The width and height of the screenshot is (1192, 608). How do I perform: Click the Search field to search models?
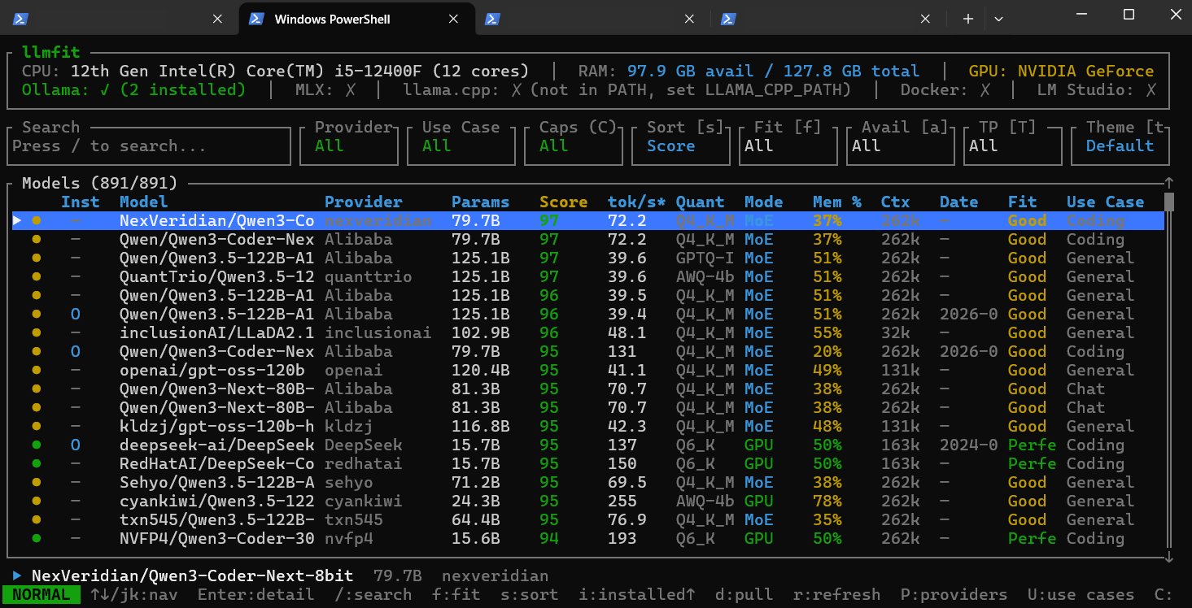(x=148, y=146)
